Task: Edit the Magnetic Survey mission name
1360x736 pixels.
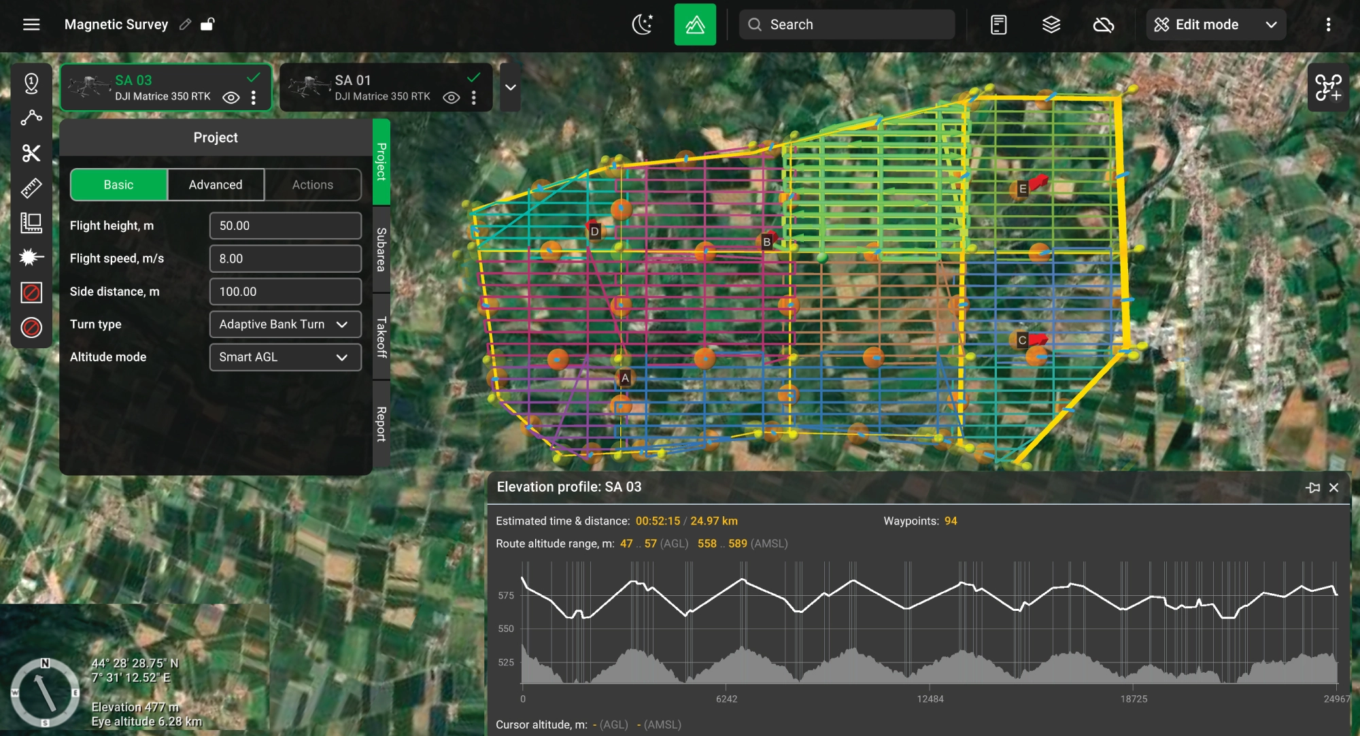Action: pyautogui.click(x=185, y=24)
